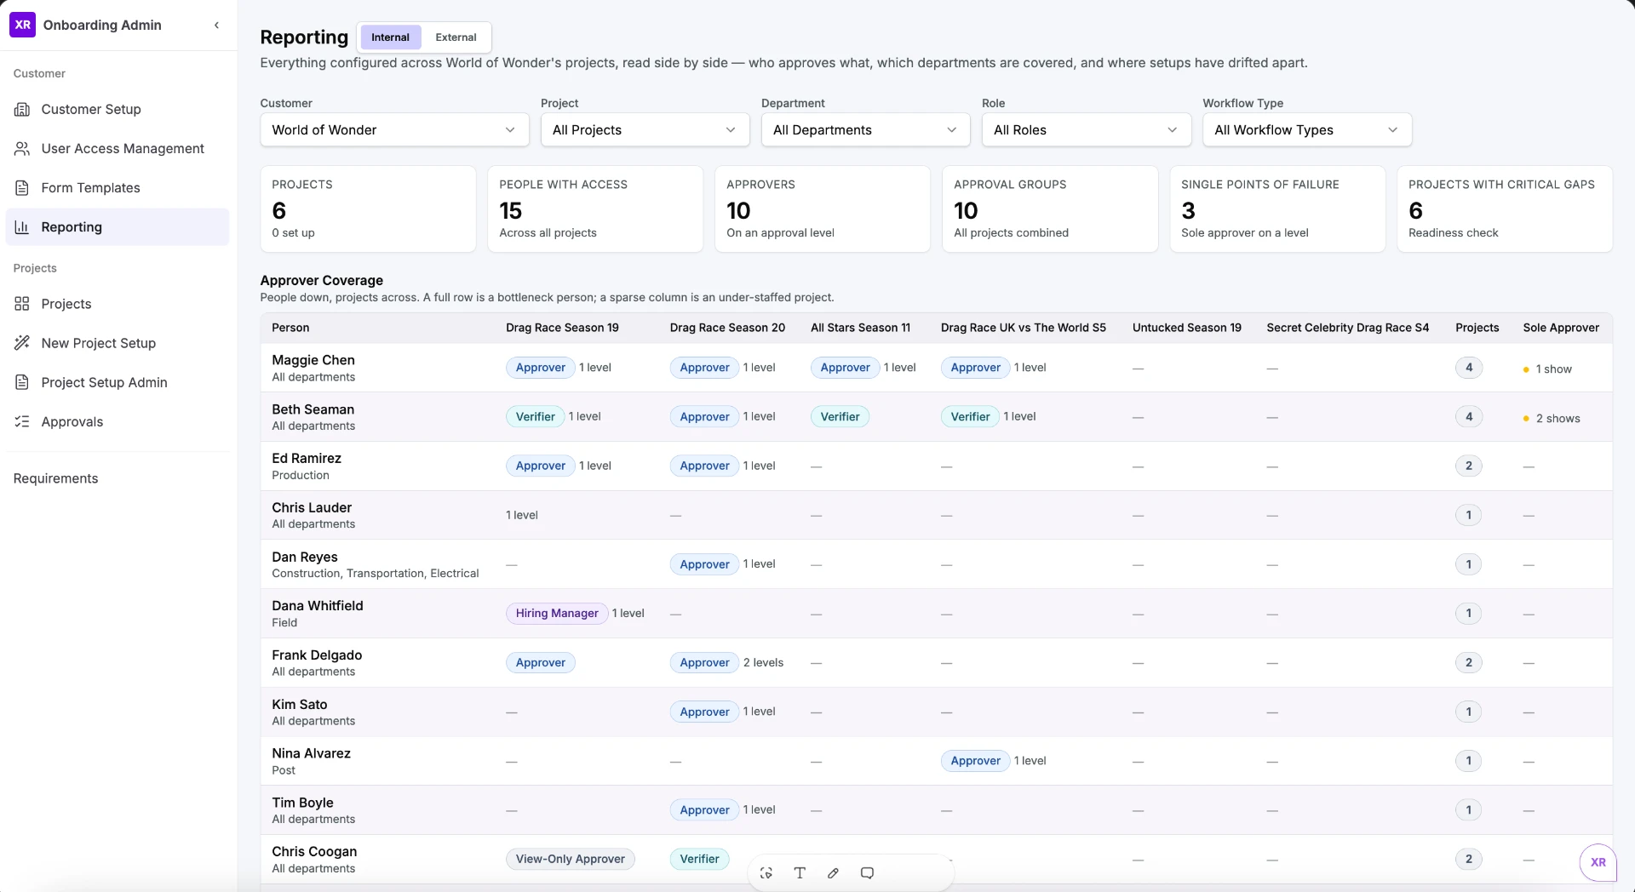
Task: Switch to the External reporting view
Action: pos(456,37)
